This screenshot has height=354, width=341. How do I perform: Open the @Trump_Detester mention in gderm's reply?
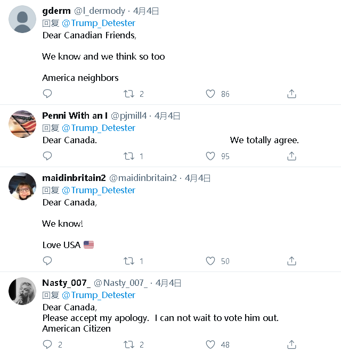(x=99, y=23)
